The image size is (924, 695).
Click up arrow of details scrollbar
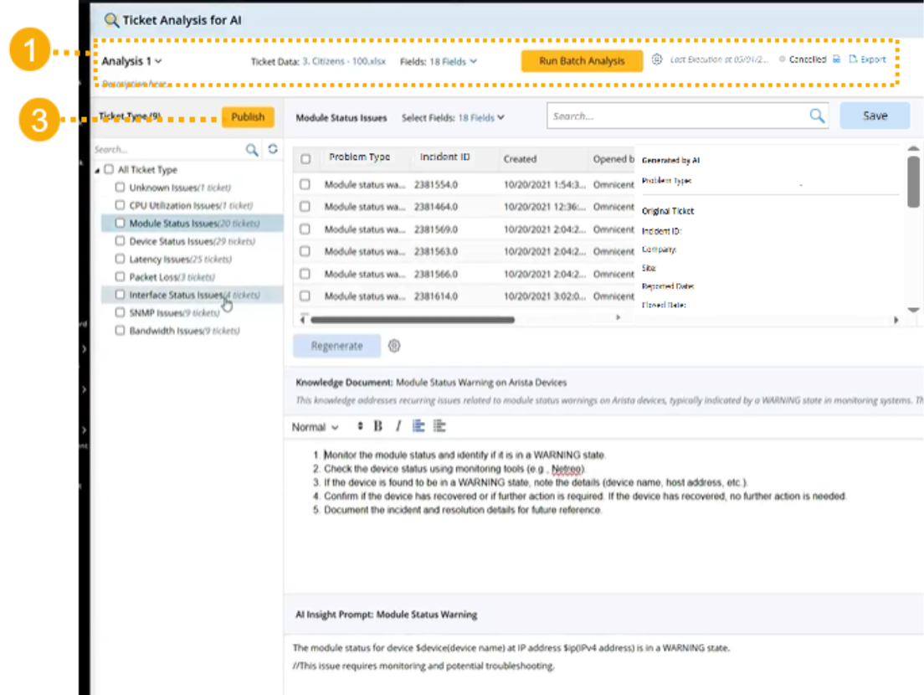913,148
